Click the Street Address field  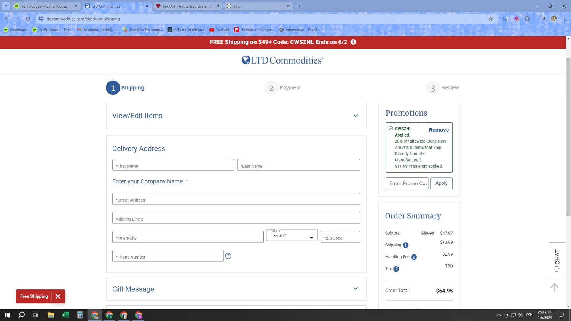coord(236,199)
